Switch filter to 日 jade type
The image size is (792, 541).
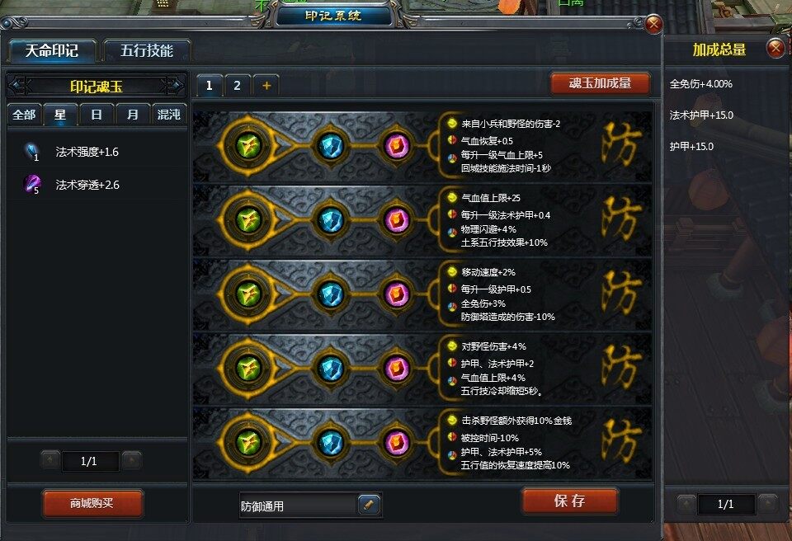[97, 115]
